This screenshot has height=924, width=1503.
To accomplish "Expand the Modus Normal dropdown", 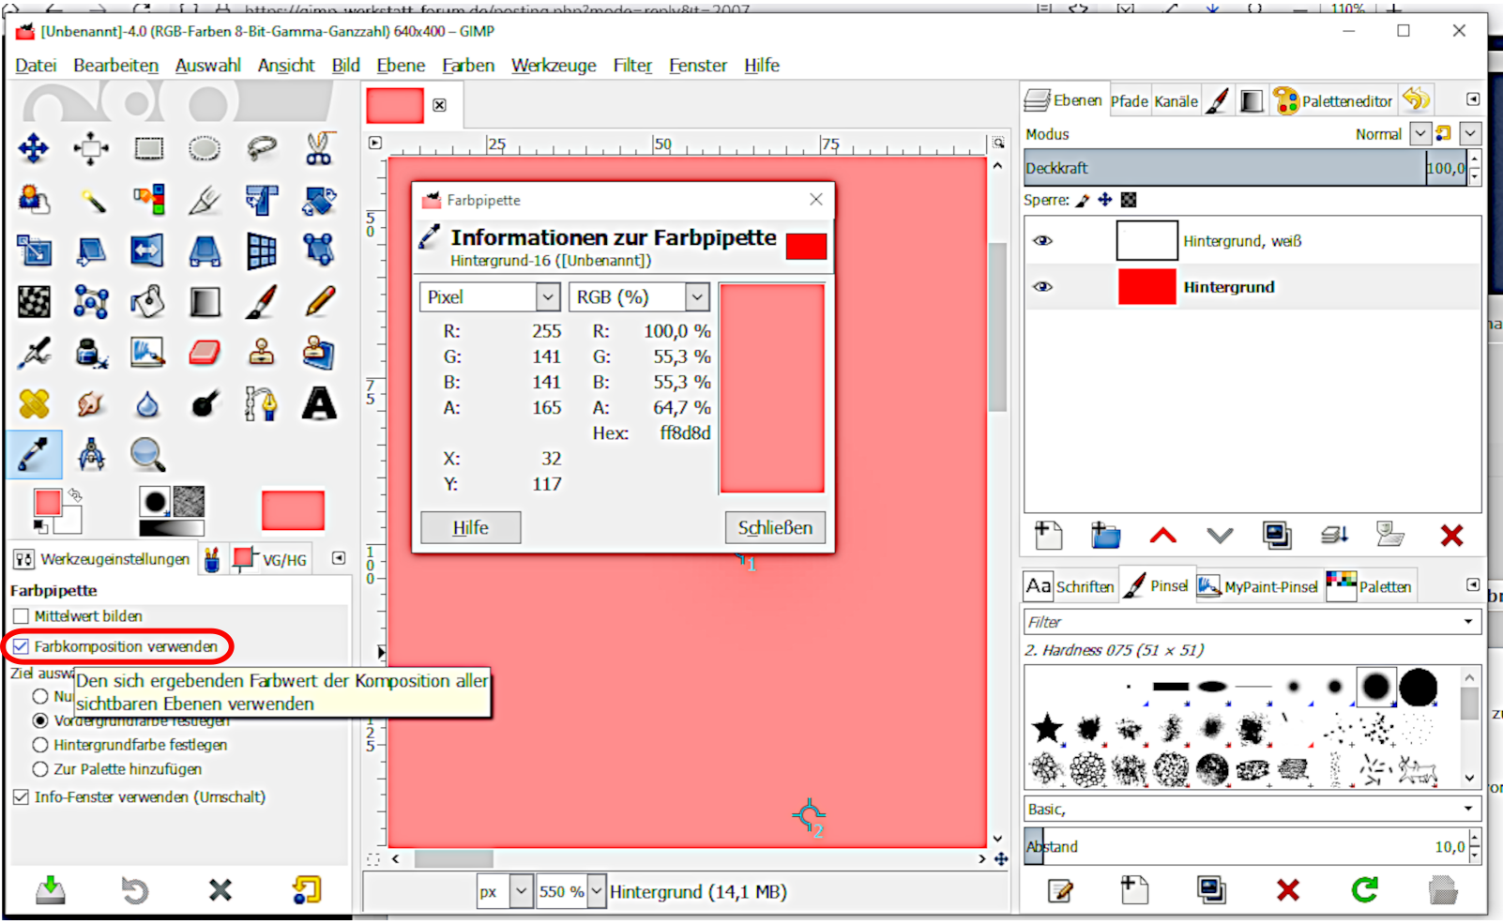I will click(1420, 134).
